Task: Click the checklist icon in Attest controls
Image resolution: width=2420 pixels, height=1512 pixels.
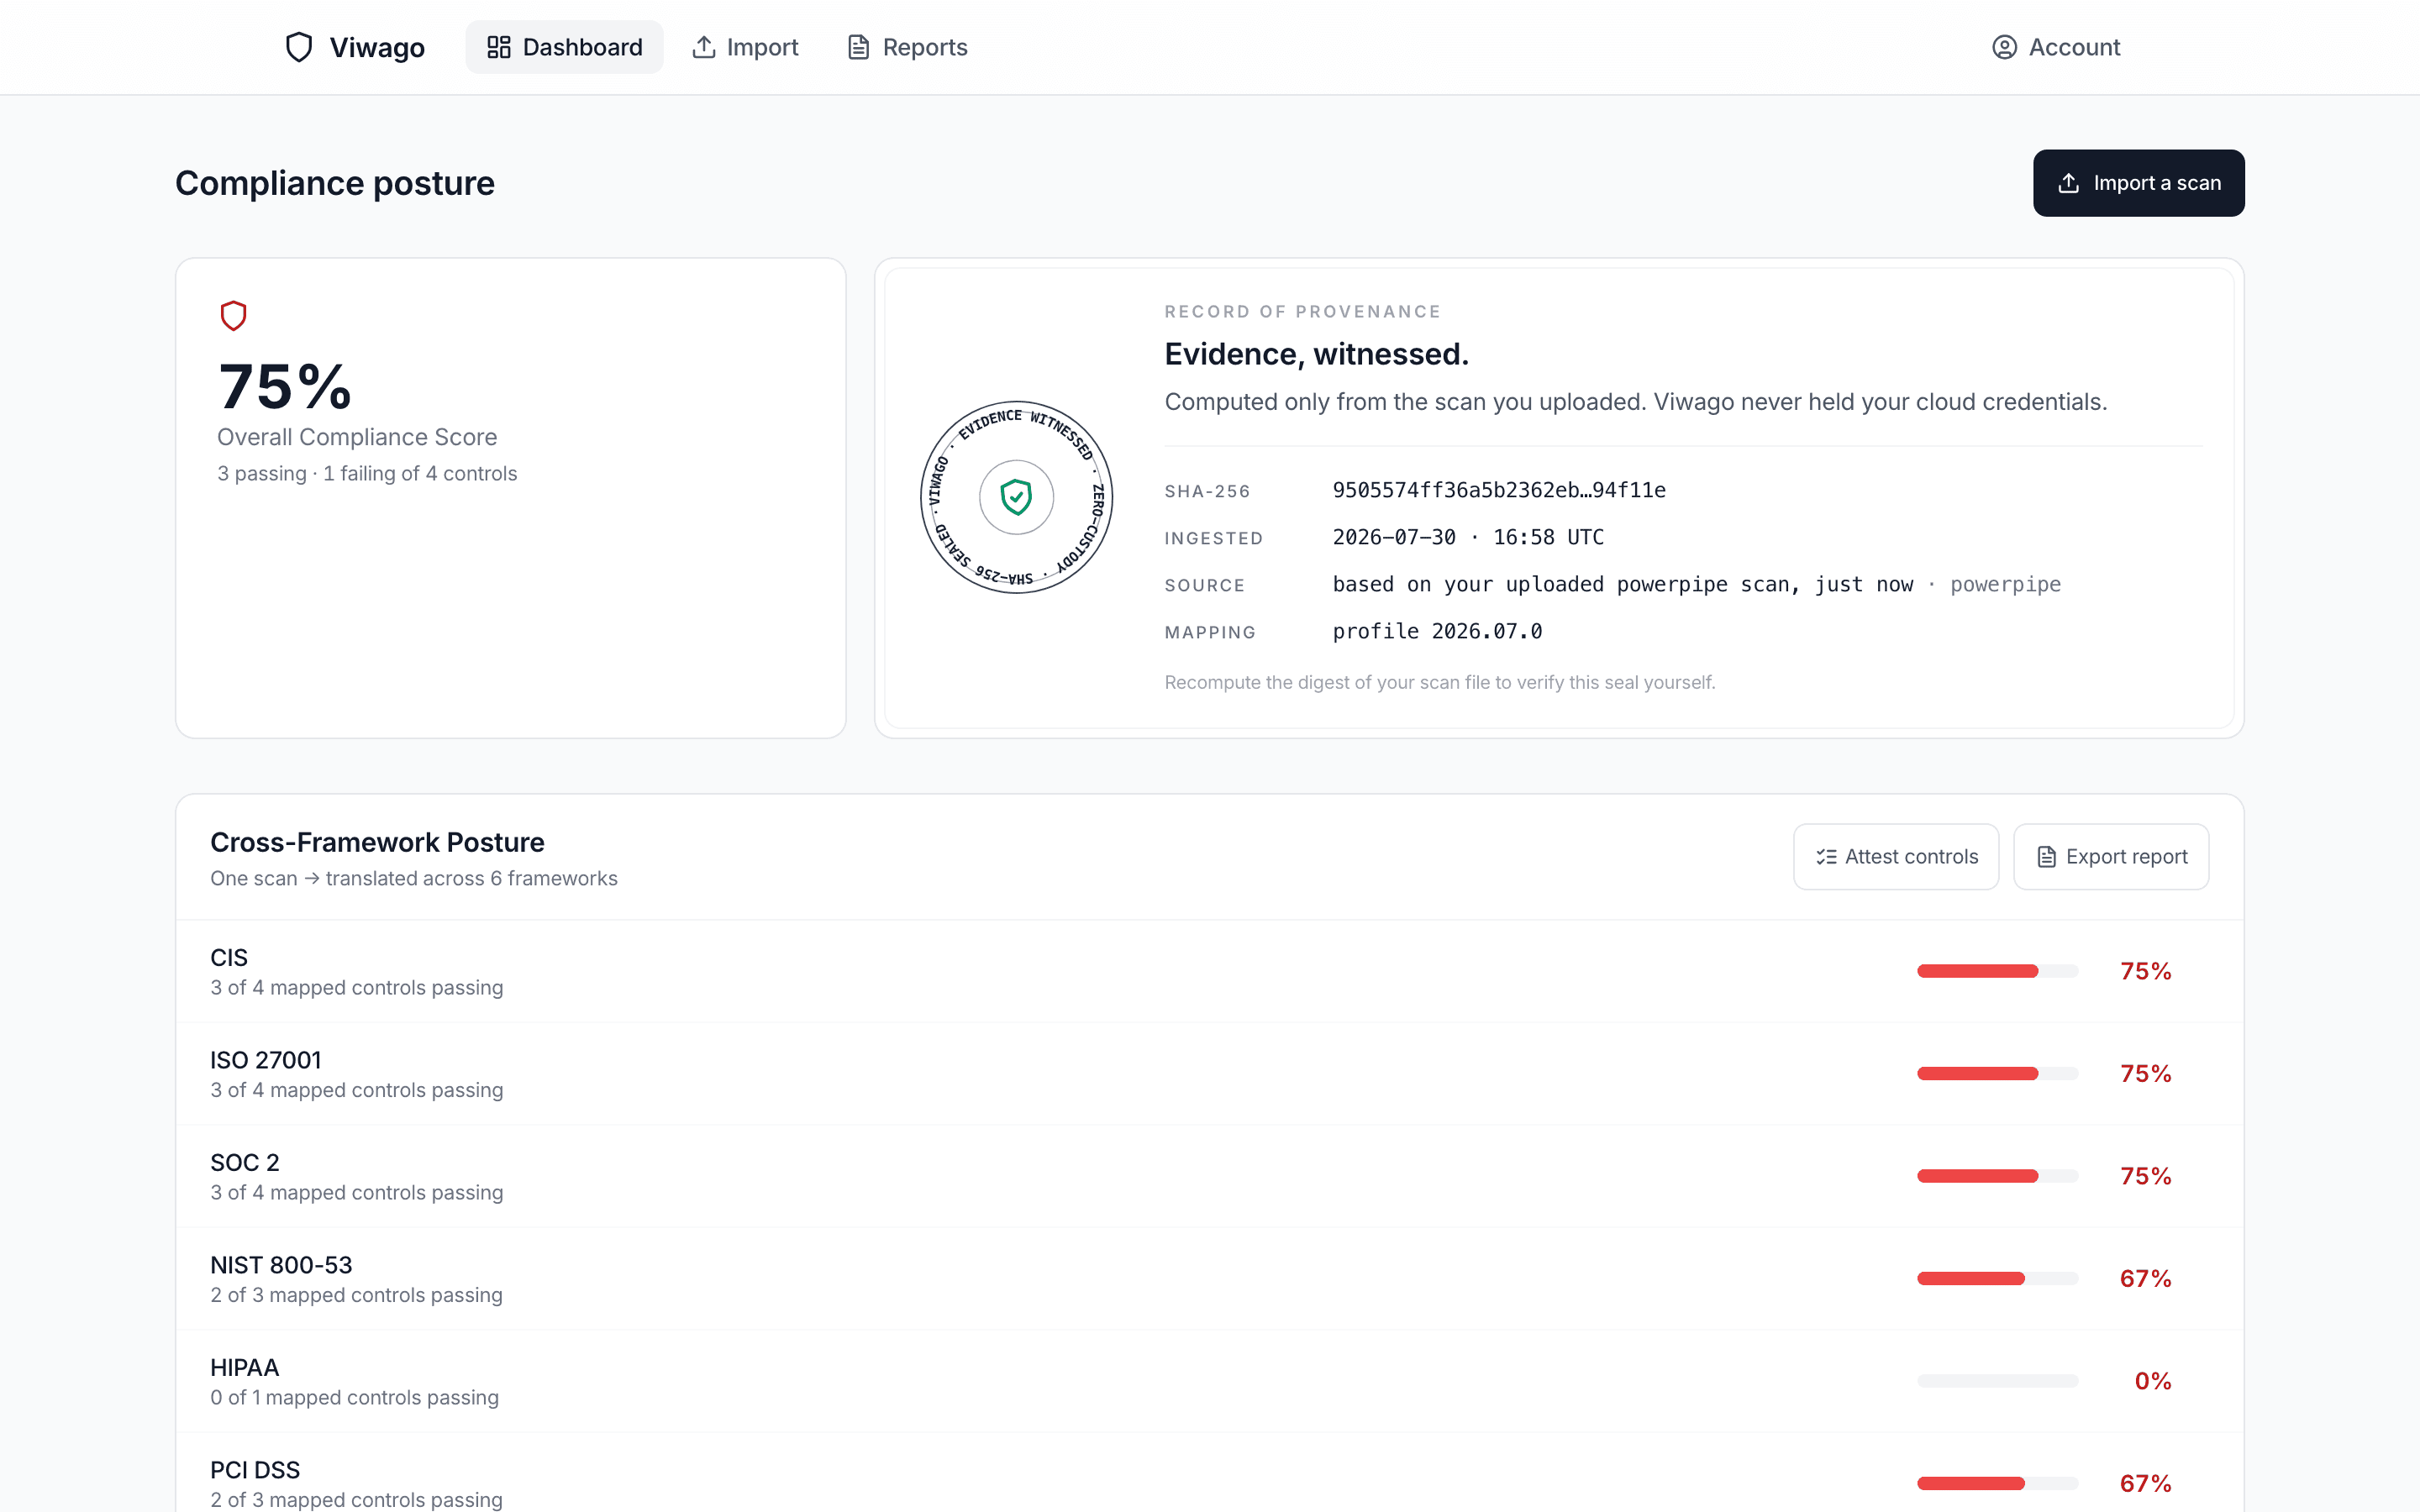Action: click(1826, 857)
